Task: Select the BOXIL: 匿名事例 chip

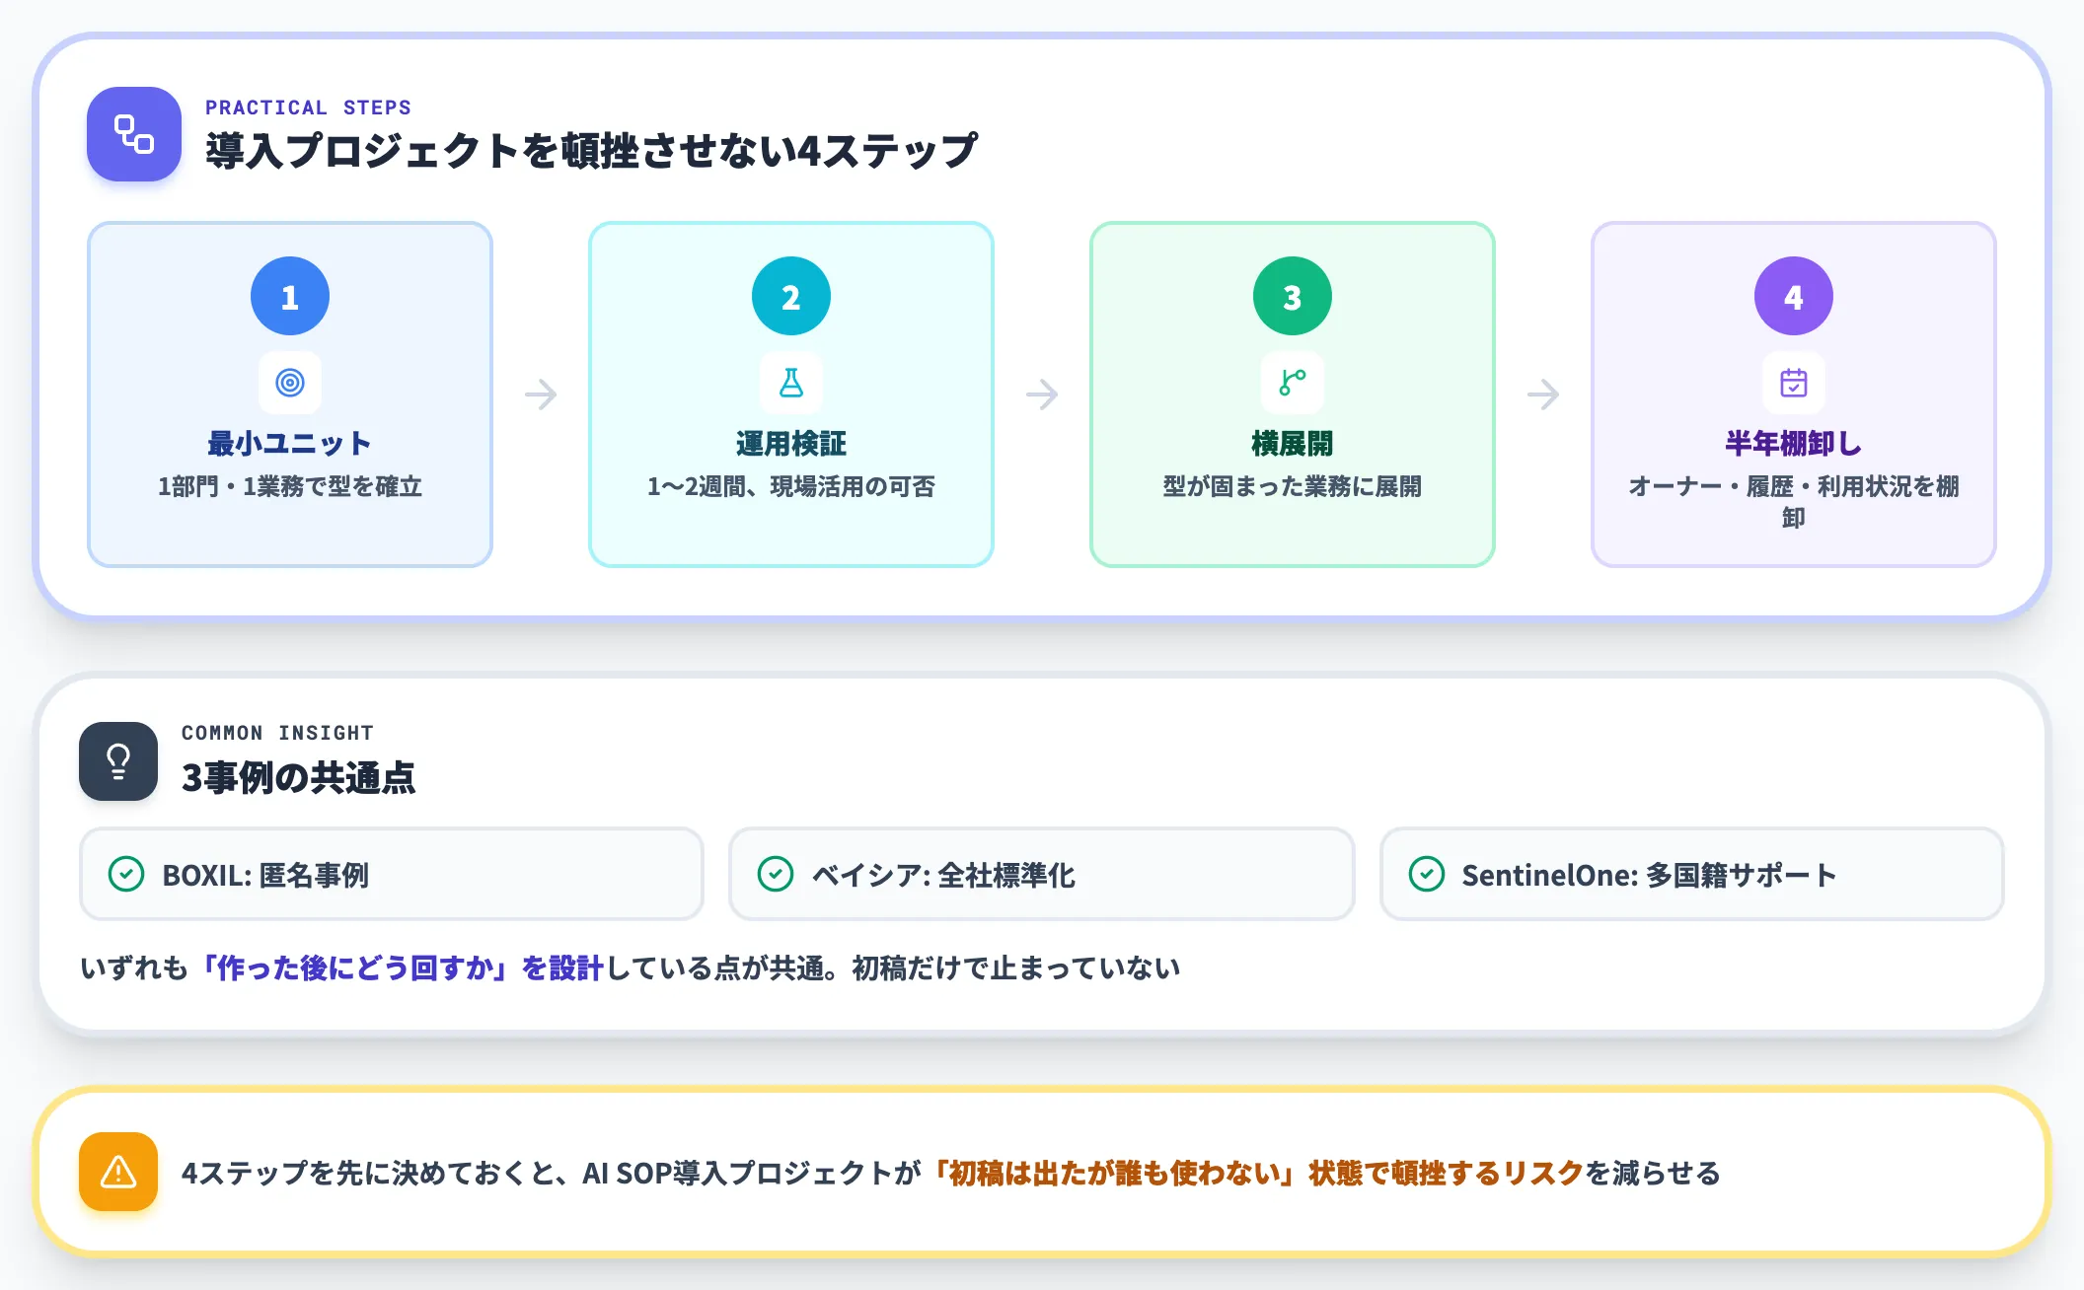Action: 392,875
